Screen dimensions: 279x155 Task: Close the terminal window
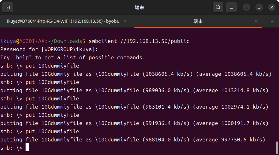click(272, 7)
